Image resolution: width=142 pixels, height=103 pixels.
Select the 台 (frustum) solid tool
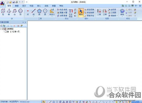pyautogui.click(x=15, y=12)
